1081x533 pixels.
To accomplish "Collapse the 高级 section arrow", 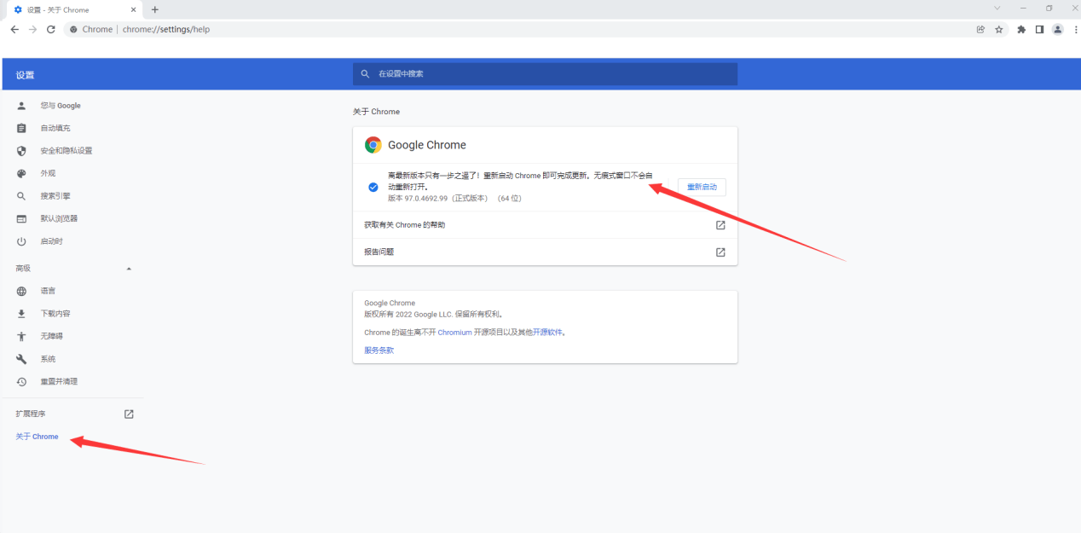I will point(129,269).
